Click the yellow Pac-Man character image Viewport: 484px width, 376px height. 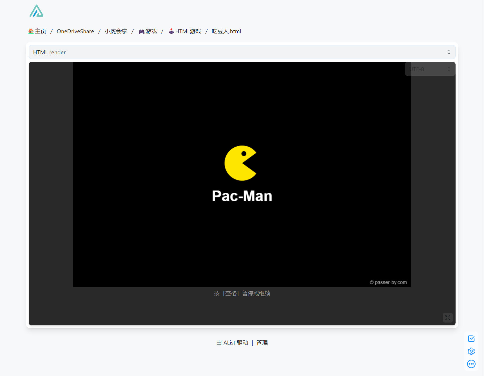[240, 163]
